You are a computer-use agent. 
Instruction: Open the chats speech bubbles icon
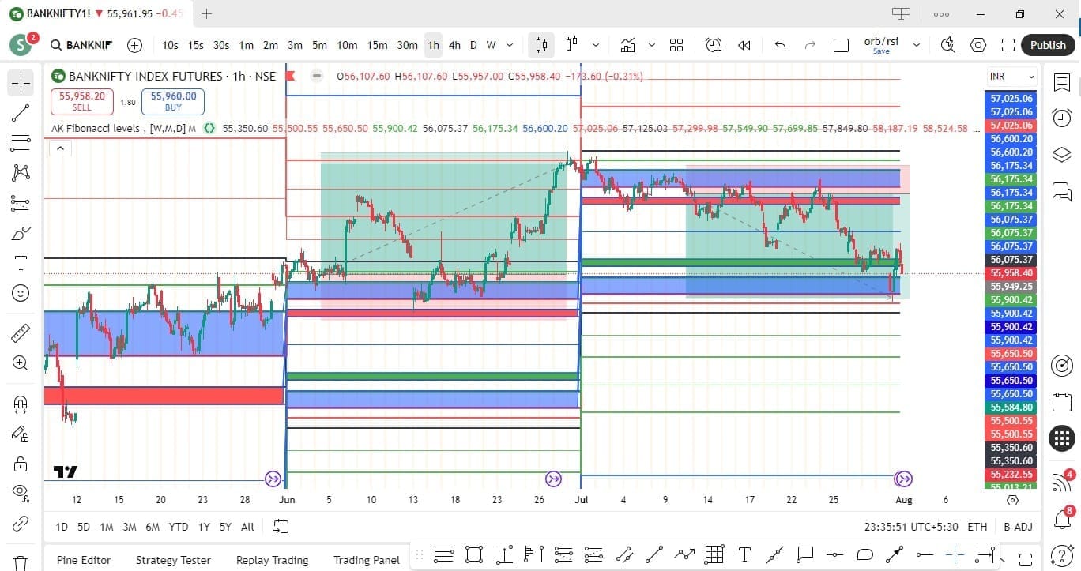pyautogui.click(x=1062, y=191)
